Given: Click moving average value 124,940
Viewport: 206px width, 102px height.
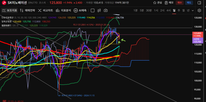Looking at the screenshot, I should (x=52, y=18).
